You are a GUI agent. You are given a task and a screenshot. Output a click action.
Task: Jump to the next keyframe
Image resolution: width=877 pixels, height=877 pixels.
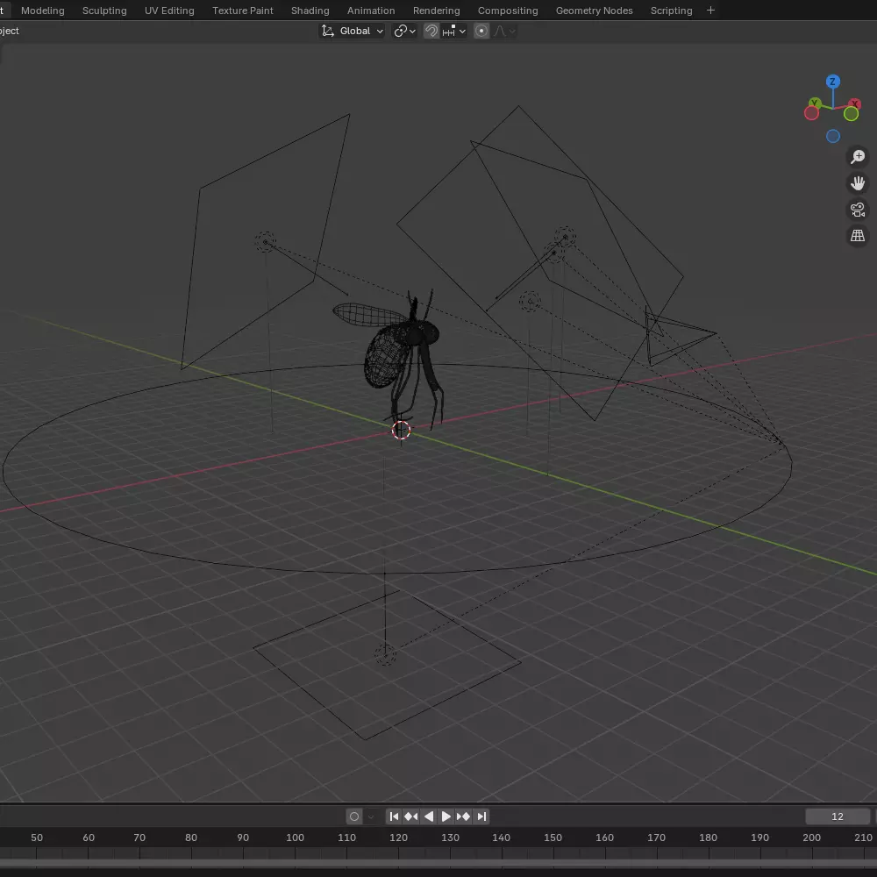click(463, 816)
